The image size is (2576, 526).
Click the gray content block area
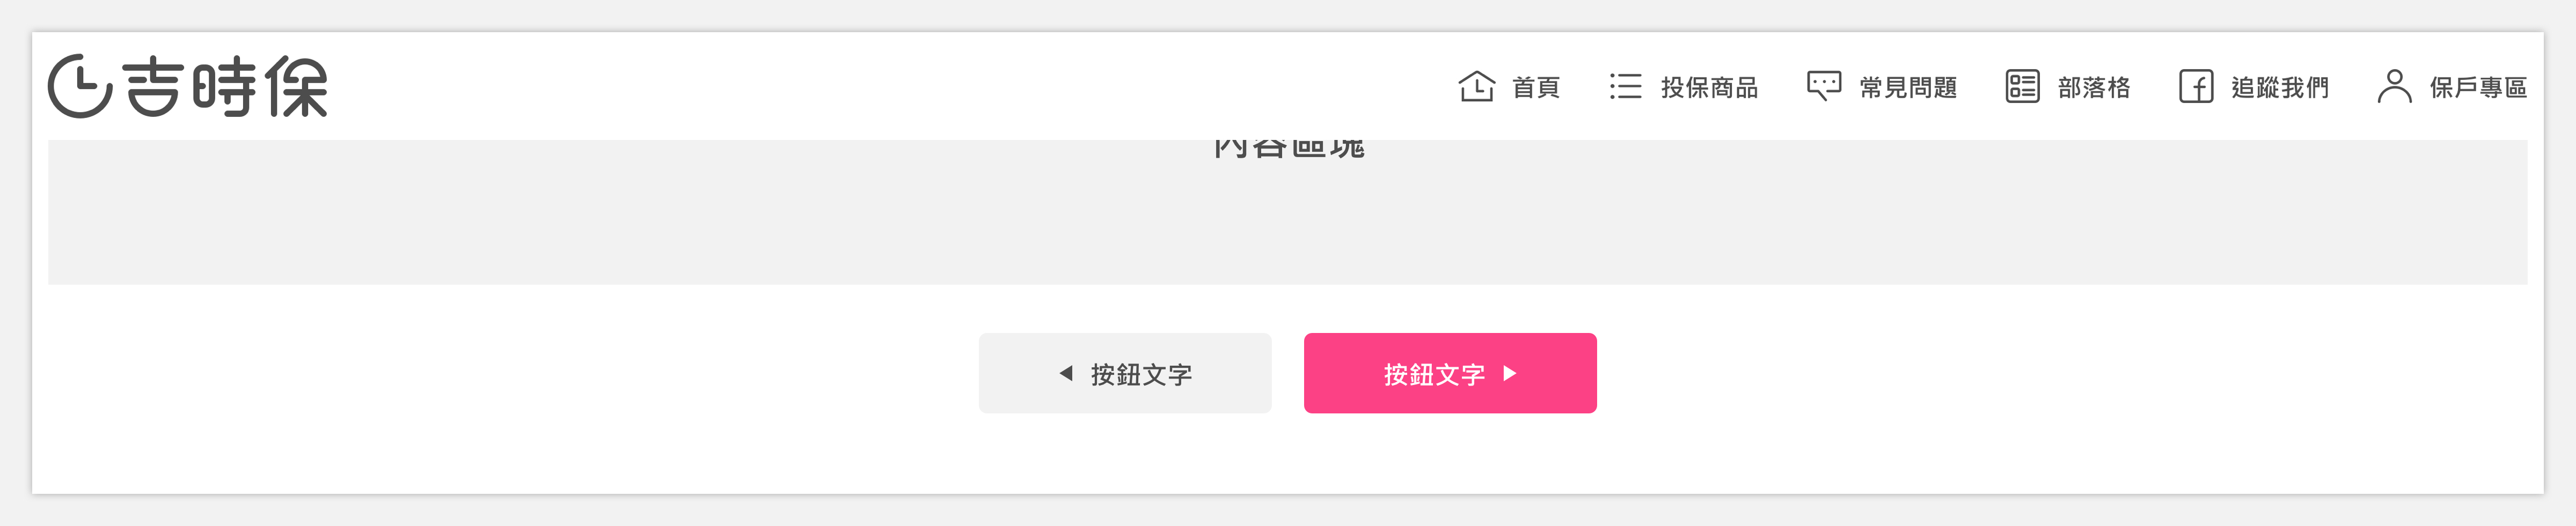point(1287,212)
